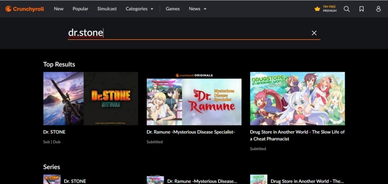Click Subtitled label under Drug Store

[x=258, y=149]
